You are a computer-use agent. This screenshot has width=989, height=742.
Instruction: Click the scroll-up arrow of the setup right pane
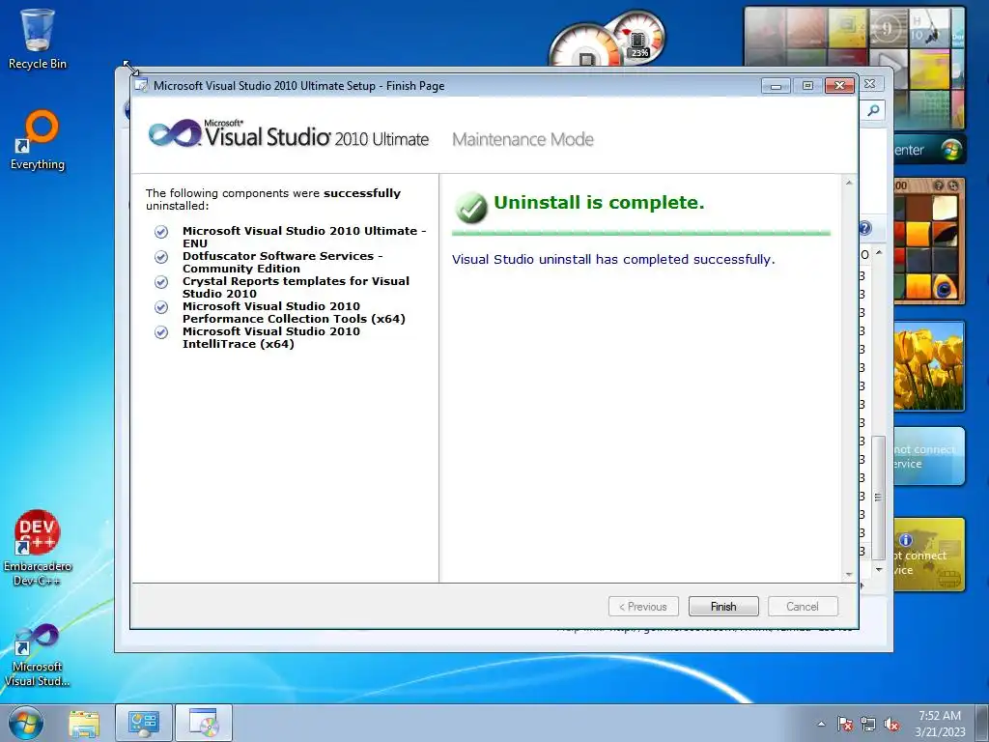pos(849,183)
